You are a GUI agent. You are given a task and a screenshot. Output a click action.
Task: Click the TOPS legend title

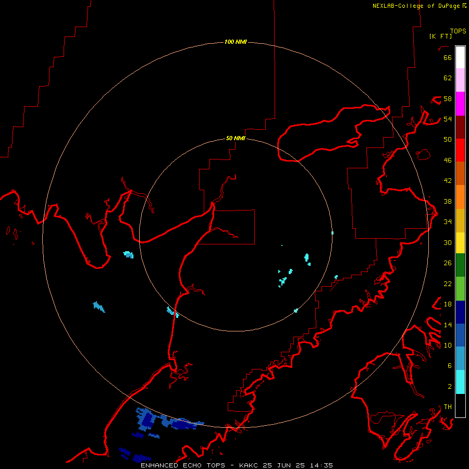coord(458,31)
